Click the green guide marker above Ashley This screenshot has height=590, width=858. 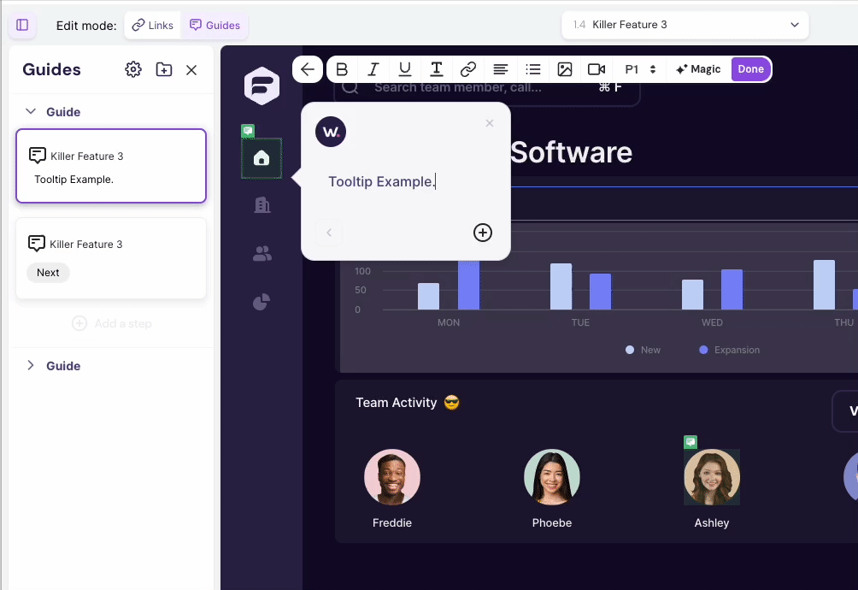pos(691,442)
